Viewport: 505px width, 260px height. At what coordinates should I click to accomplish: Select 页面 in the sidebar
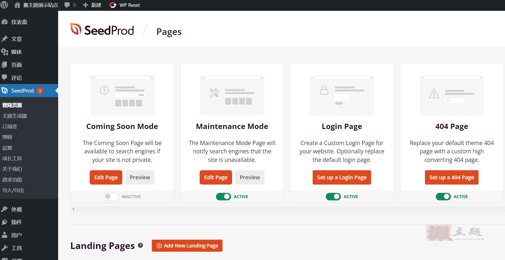(x=29, y=65)
